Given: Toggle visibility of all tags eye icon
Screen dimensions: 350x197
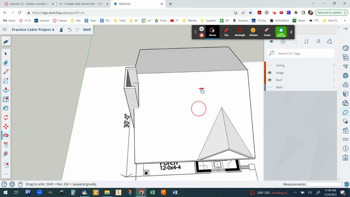Looking at the screenshot, I should click(271, 42).
